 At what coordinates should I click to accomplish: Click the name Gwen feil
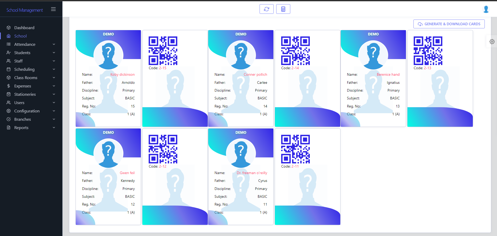[127, 173]
